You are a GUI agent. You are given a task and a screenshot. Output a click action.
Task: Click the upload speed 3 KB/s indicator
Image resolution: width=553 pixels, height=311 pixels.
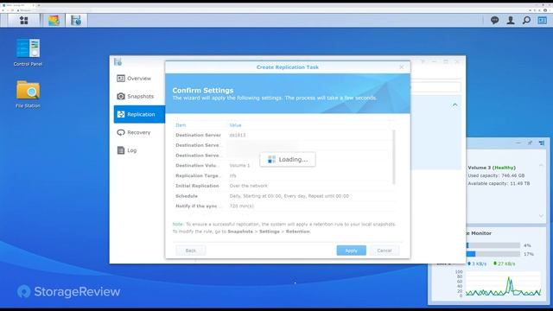[476, 263]
